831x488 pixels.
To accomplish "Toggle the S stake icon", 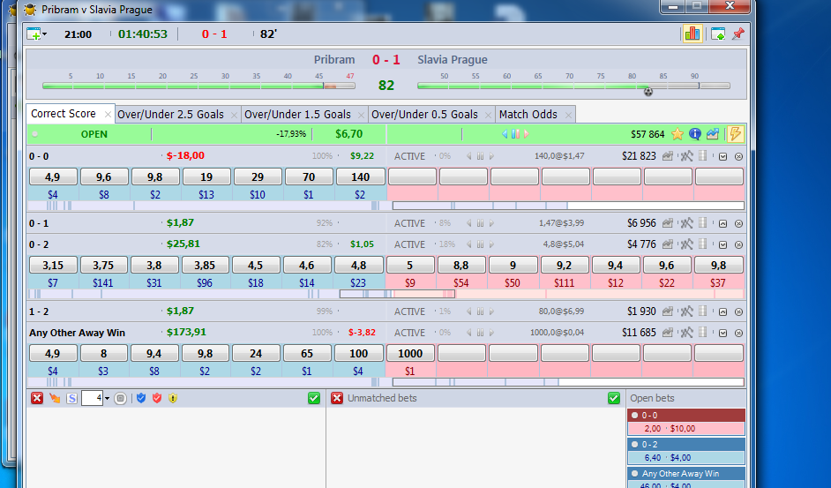I will (x=71, y=398).
